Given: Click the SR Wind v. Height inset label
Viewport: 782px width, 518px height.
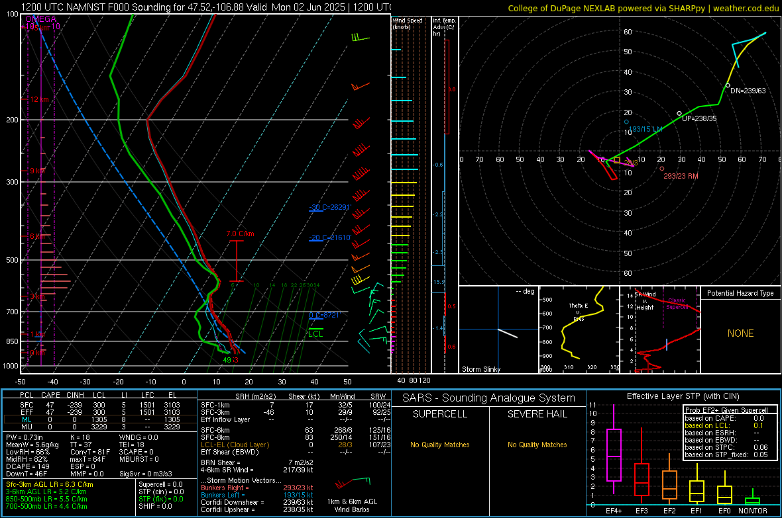Looking at the screenshot, I should pos(645,301).
